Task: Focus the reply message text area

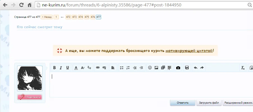Action: [151, 84]
